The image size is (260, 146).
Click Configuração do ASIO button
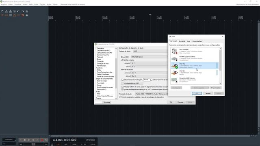[132, 84]
